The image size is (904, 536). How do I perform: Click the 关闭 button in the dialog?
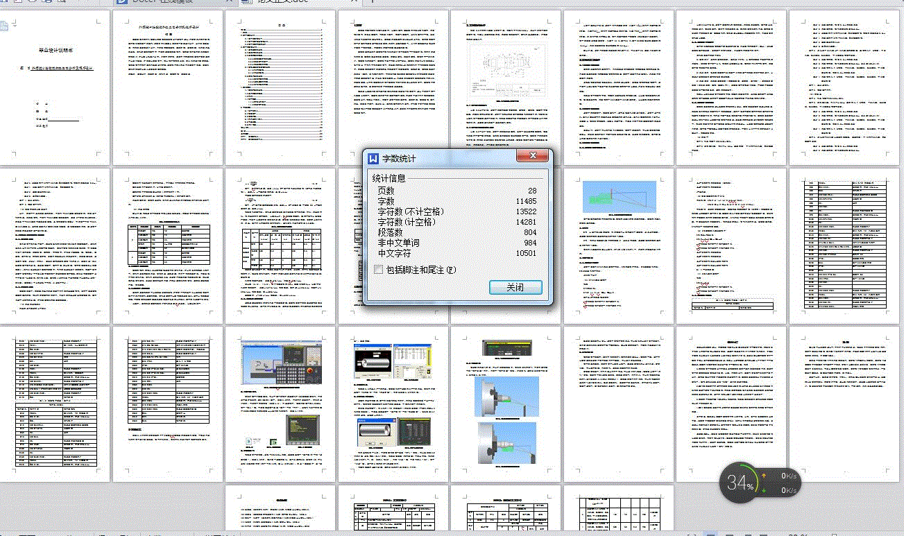(x=515, y=288)
